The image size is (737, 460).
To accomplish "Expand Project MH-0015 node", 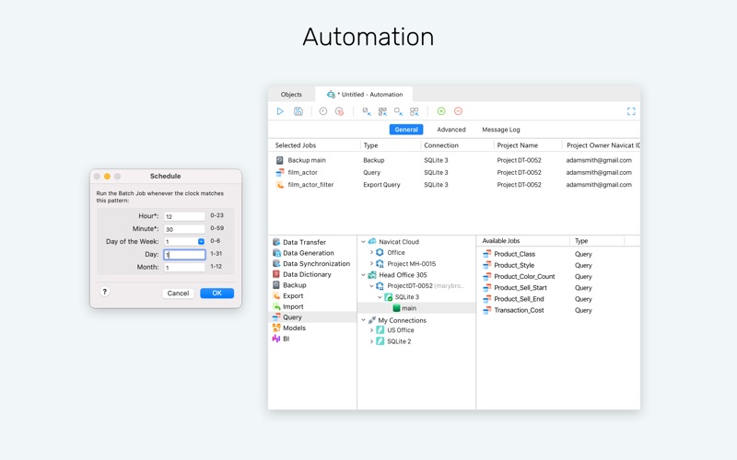I will point(371,264).
